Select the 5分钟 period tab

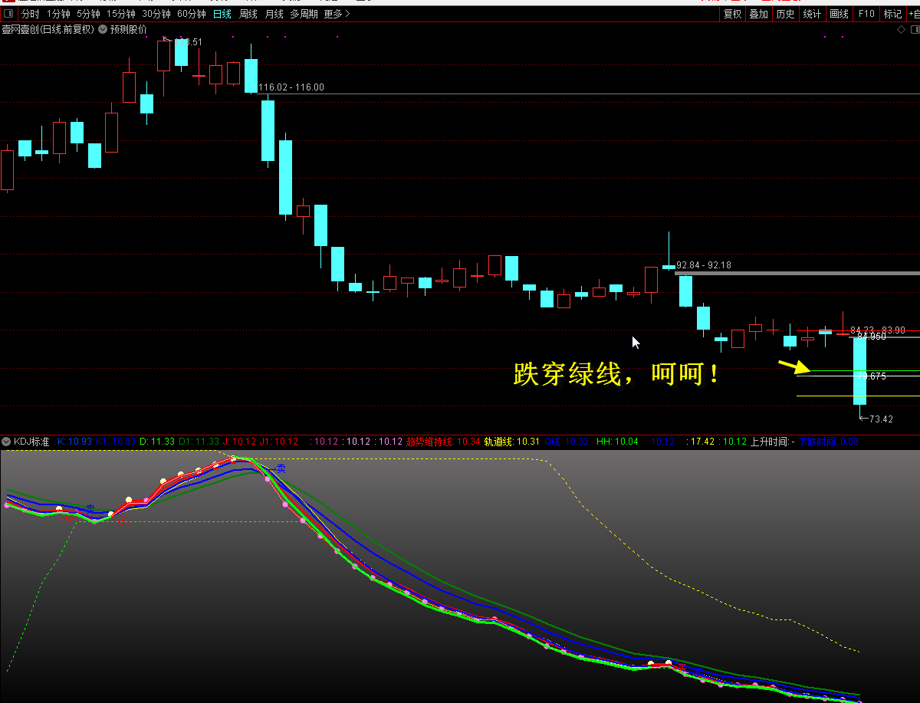point(88,14)
